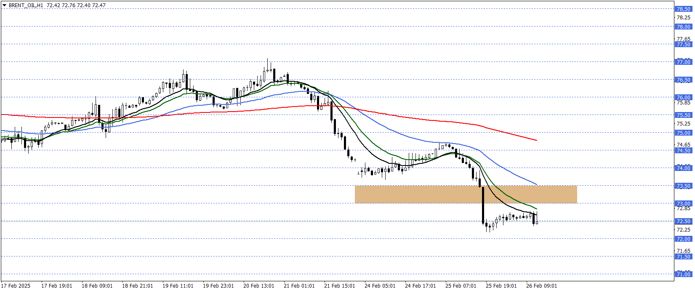Click the 73.50 price level label
The height and width of the screenshot is (291, 695).
point(683,186)
